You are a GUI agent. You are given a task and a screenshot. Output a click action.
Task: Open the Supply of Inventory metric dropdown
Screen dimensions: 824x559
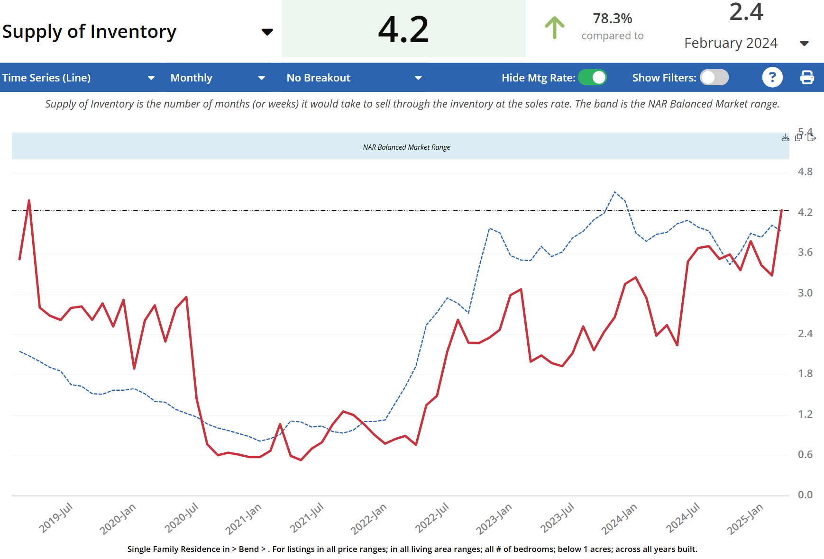pyautogui.click(x=267, y=32)
